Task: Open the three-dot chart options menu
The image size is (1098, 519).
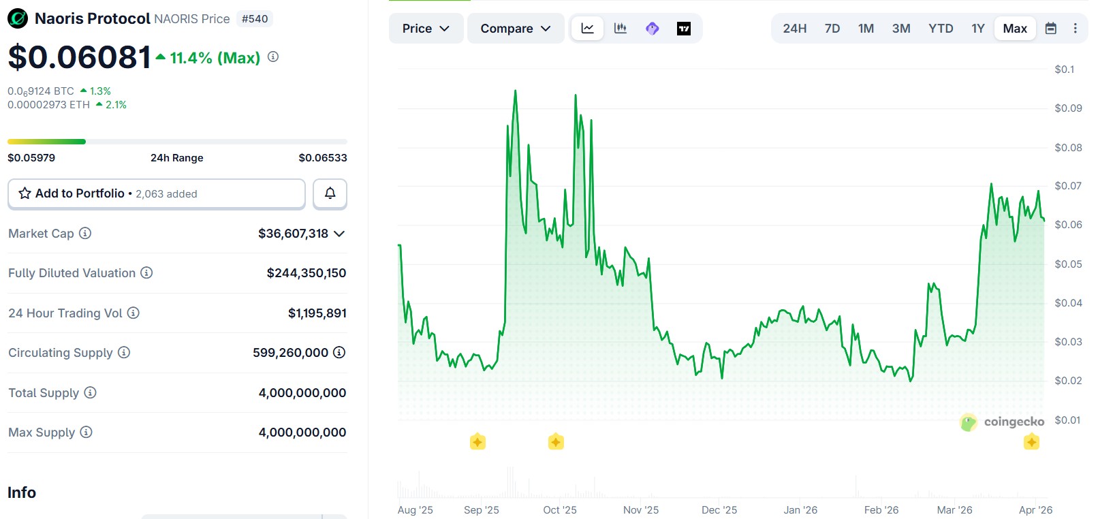Action: click(x=1075, y=29)
